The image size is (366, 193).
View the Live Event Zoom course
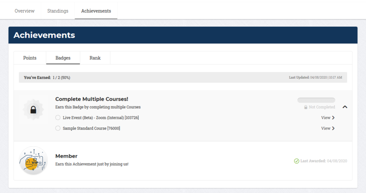(x=328, y=118)
